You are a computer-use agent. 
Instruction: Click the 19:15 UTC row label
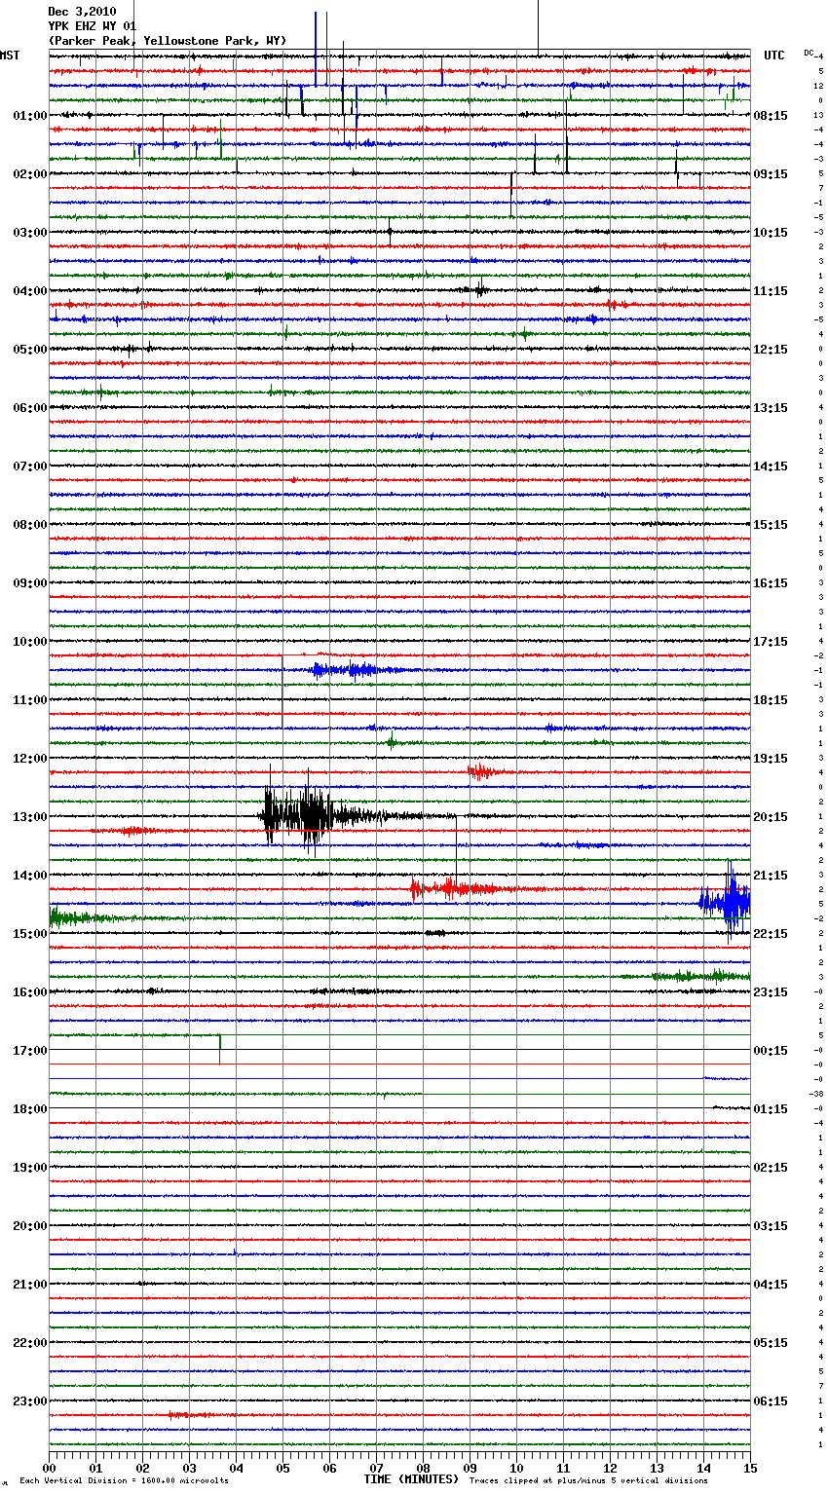[771, 759]
